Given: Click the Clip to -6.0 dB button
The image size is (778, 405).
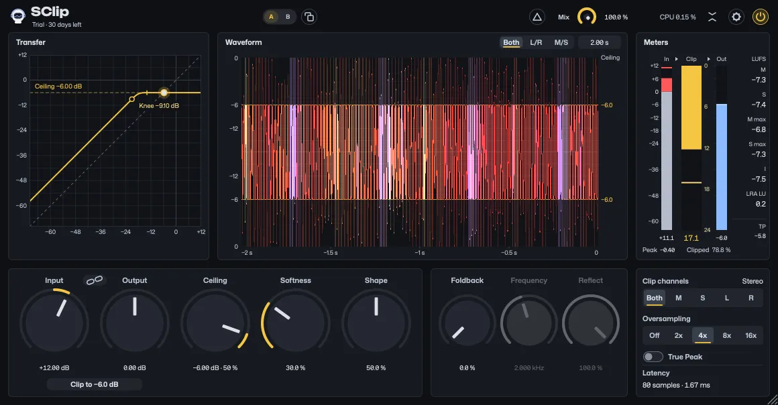Looking at the screenshot, I should tap(95, 384).
